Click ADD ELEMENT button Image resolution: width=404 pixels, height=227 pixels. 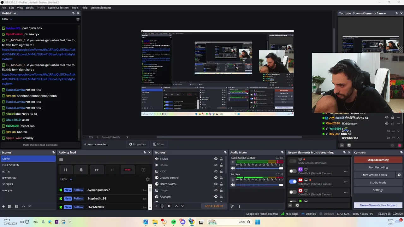coord(214,206)
